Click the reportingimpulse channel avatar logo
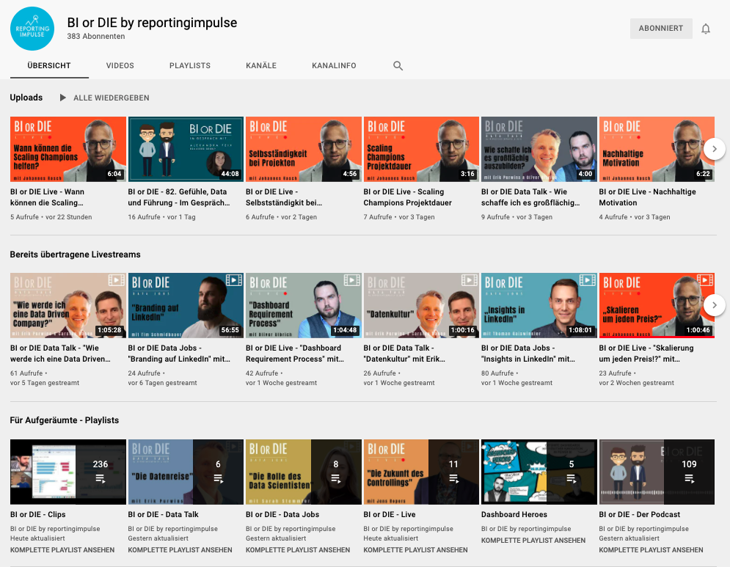This screenshot has height=567, width=730. click(x=32, y=29)
